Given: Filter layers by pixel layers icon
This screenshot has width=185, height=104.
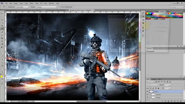Looking at the screenshot, I should (156, 82).
